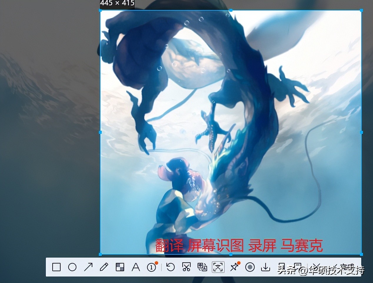The image size is (373, 283).
Task: Activate the mosaic blur tool
Action: (x=120, y=267)
